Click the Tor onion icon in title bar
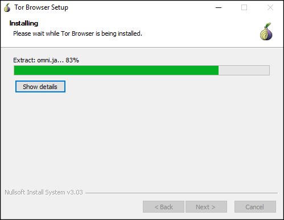Screen dimensions: 284x220 pyautogui.click(x=7, y=7)
